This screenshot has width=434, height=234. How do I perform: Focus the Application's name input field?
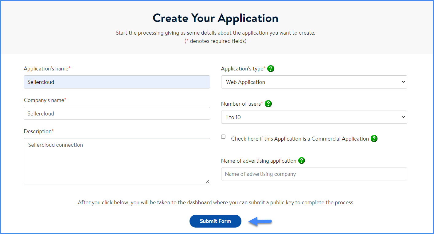click(x=117, y=82)
